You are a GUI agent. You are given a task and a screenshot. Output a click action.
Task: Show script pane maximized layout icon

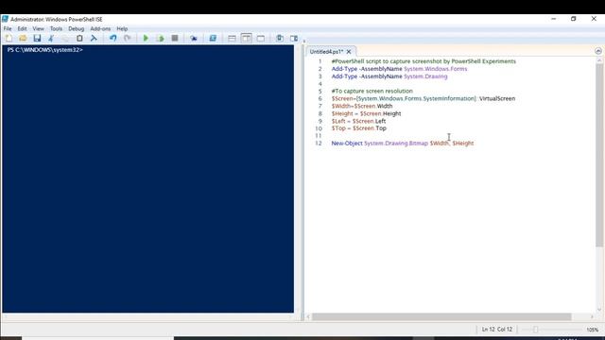pyautogui.click(x=261, y=38)
